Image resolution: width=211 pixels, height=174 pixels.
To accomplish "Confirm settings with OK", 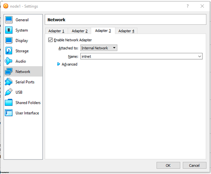I will [x=168, y=165].
